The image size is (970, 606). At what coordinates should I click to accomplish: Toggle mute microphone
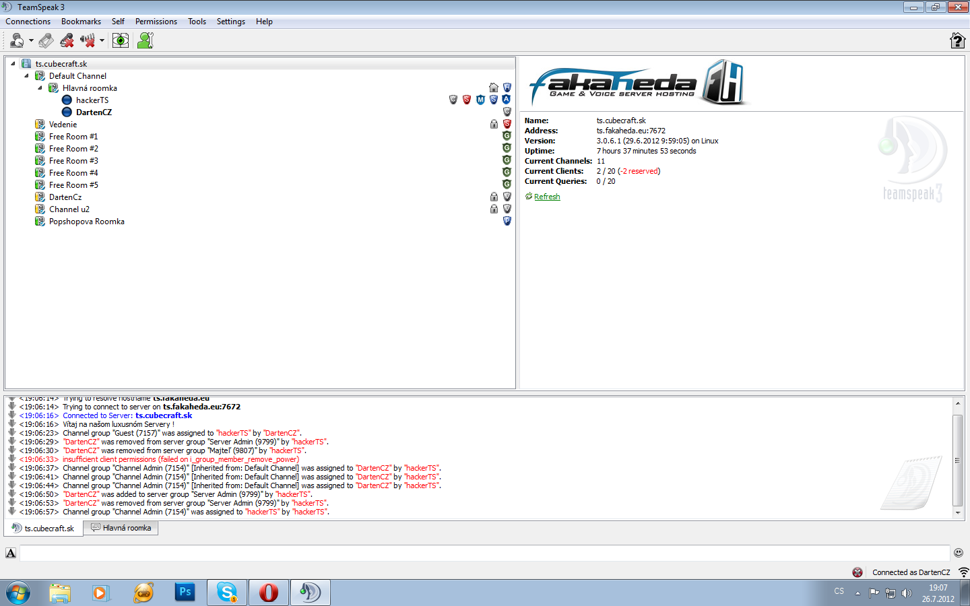tap(67, 41)
